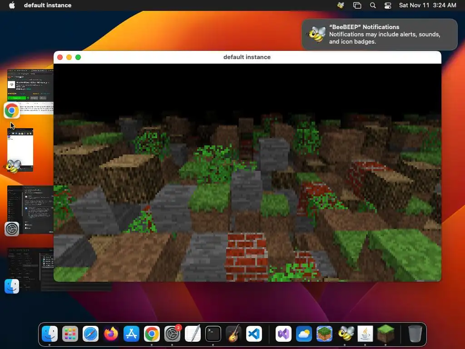Open the Java coffee-cup app in the Dock
This screenshot has width=465, height=349.
tap(366, 334)
